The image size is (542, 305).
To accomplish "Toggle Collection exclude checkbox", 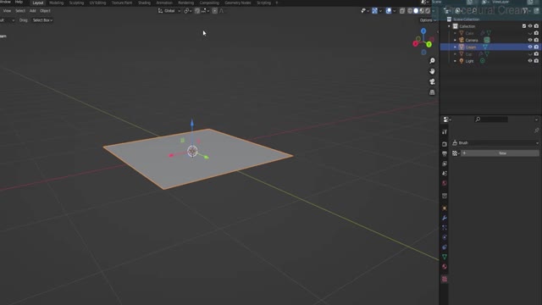I will click(524, 26).
